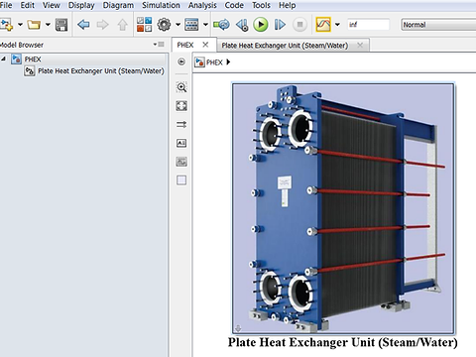
Task: Click PHEX in the breadcrumb bar
Action: [214, 62]
